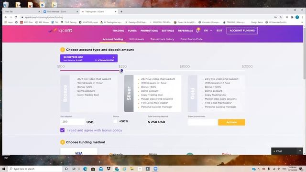
Task: Open Chrome extensions puzzle icon
Action: 292,17
